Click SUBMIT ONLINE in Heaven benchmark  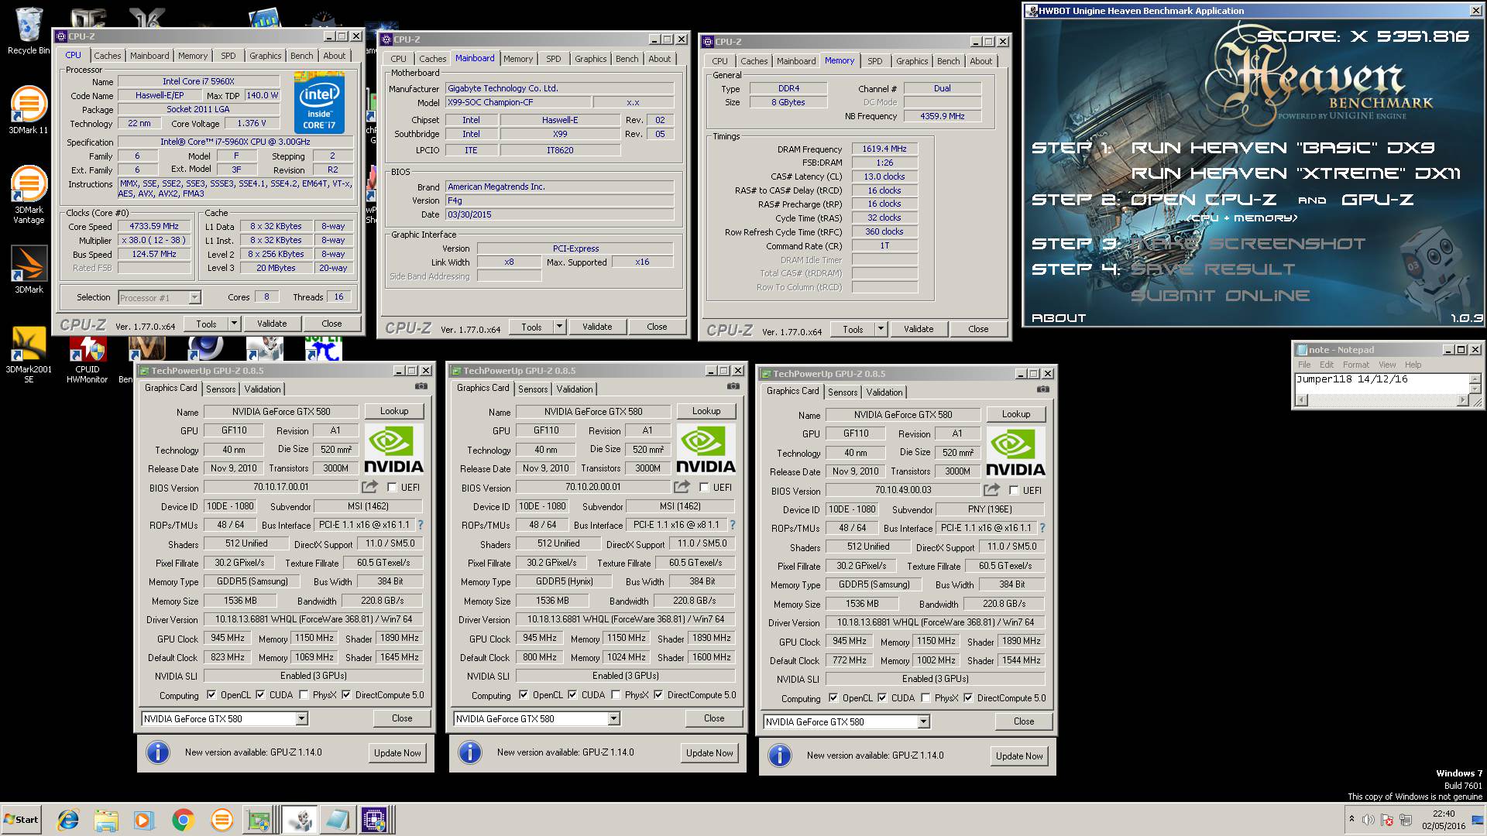point(1220,296)
